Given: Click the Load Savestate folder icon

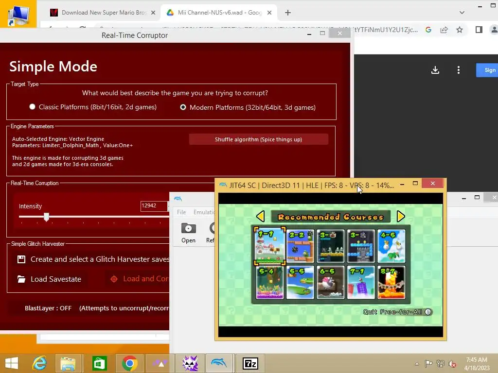Looking at the screenshot, I should (x=21, y=279).
